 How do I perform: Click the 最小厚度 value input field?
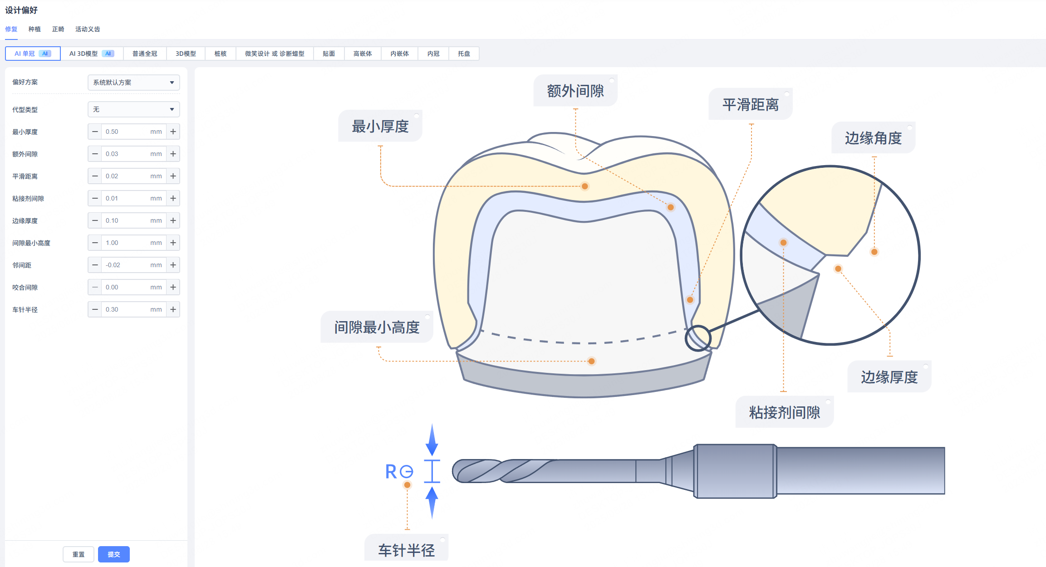pyautogui.click(x=126, y=132)
